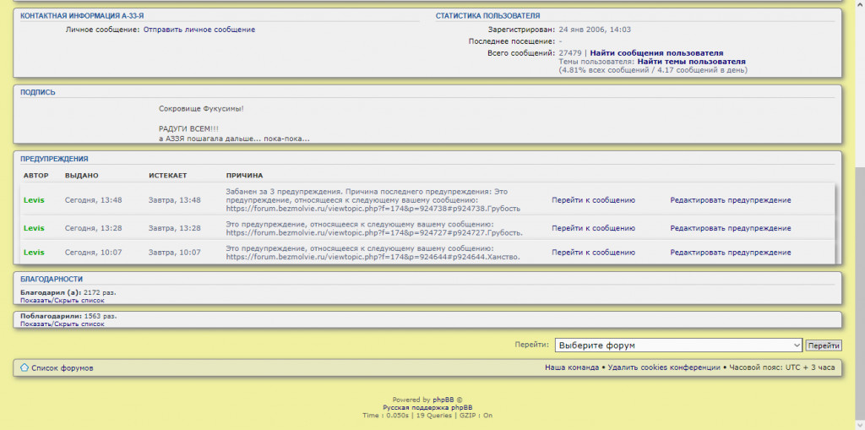The height and width of the screenshot is (430, 865).
Task: Click the ИСТЕКАЕТ column header
Action: pos(168,176)
